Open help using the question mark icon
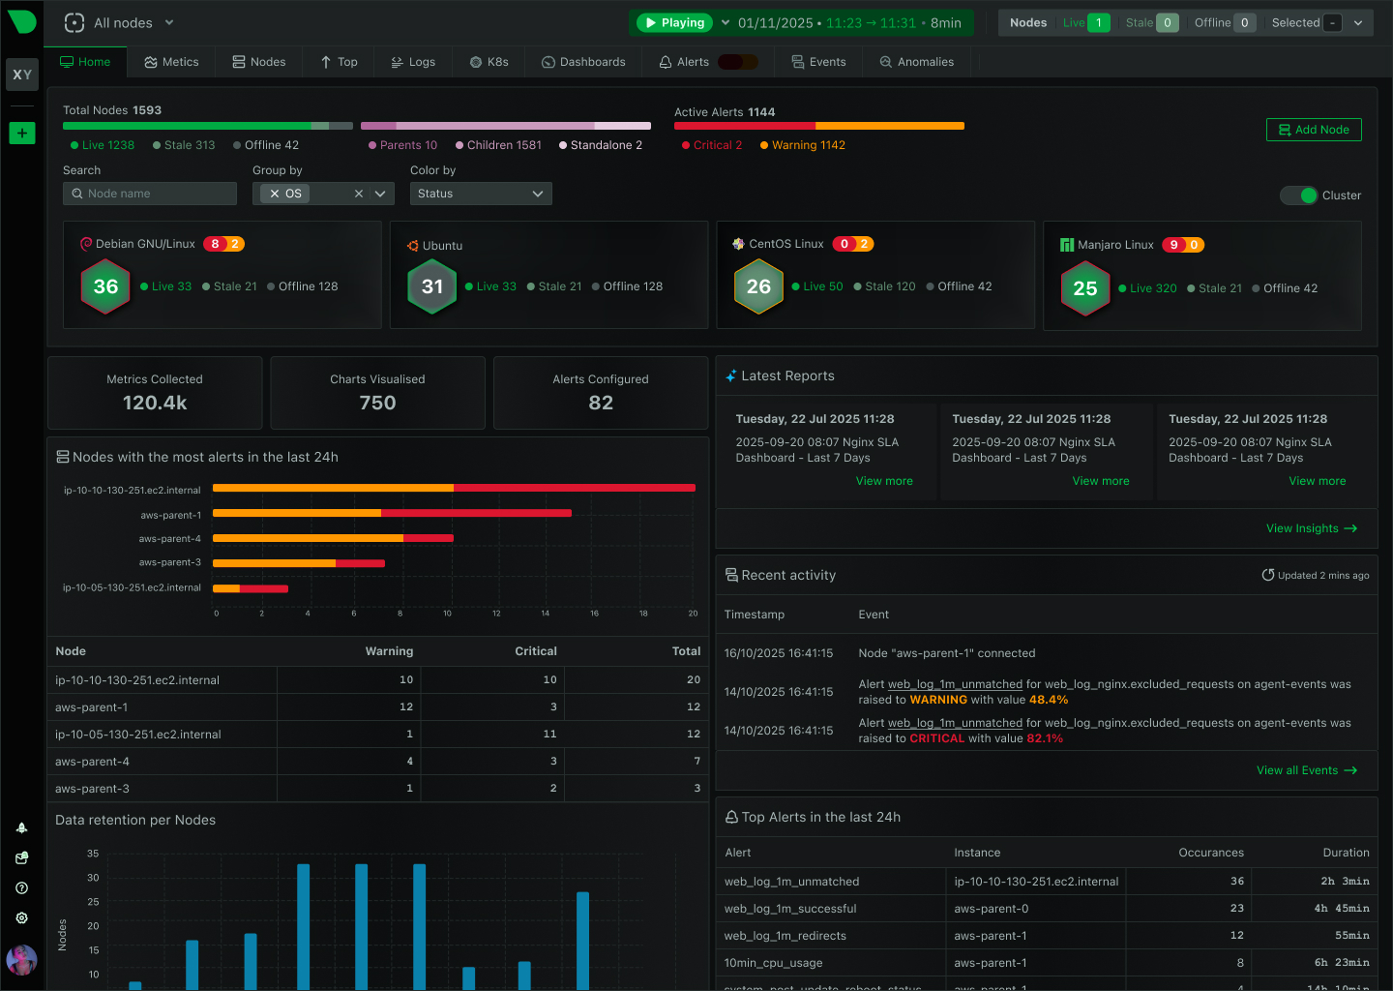Viewport: 1393px width, 991px height. [x=21, y=887]
